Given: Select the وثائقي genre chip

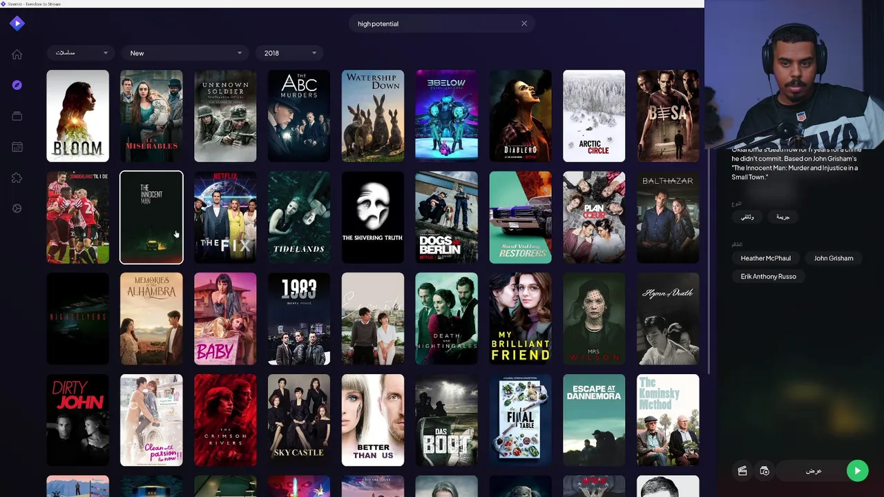Looking at the screenshot, I should [x=747, y=217].
